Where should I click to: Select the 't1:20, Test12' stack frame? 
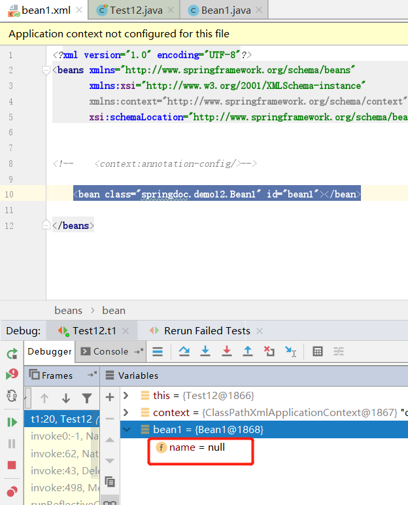click(61, 419)
